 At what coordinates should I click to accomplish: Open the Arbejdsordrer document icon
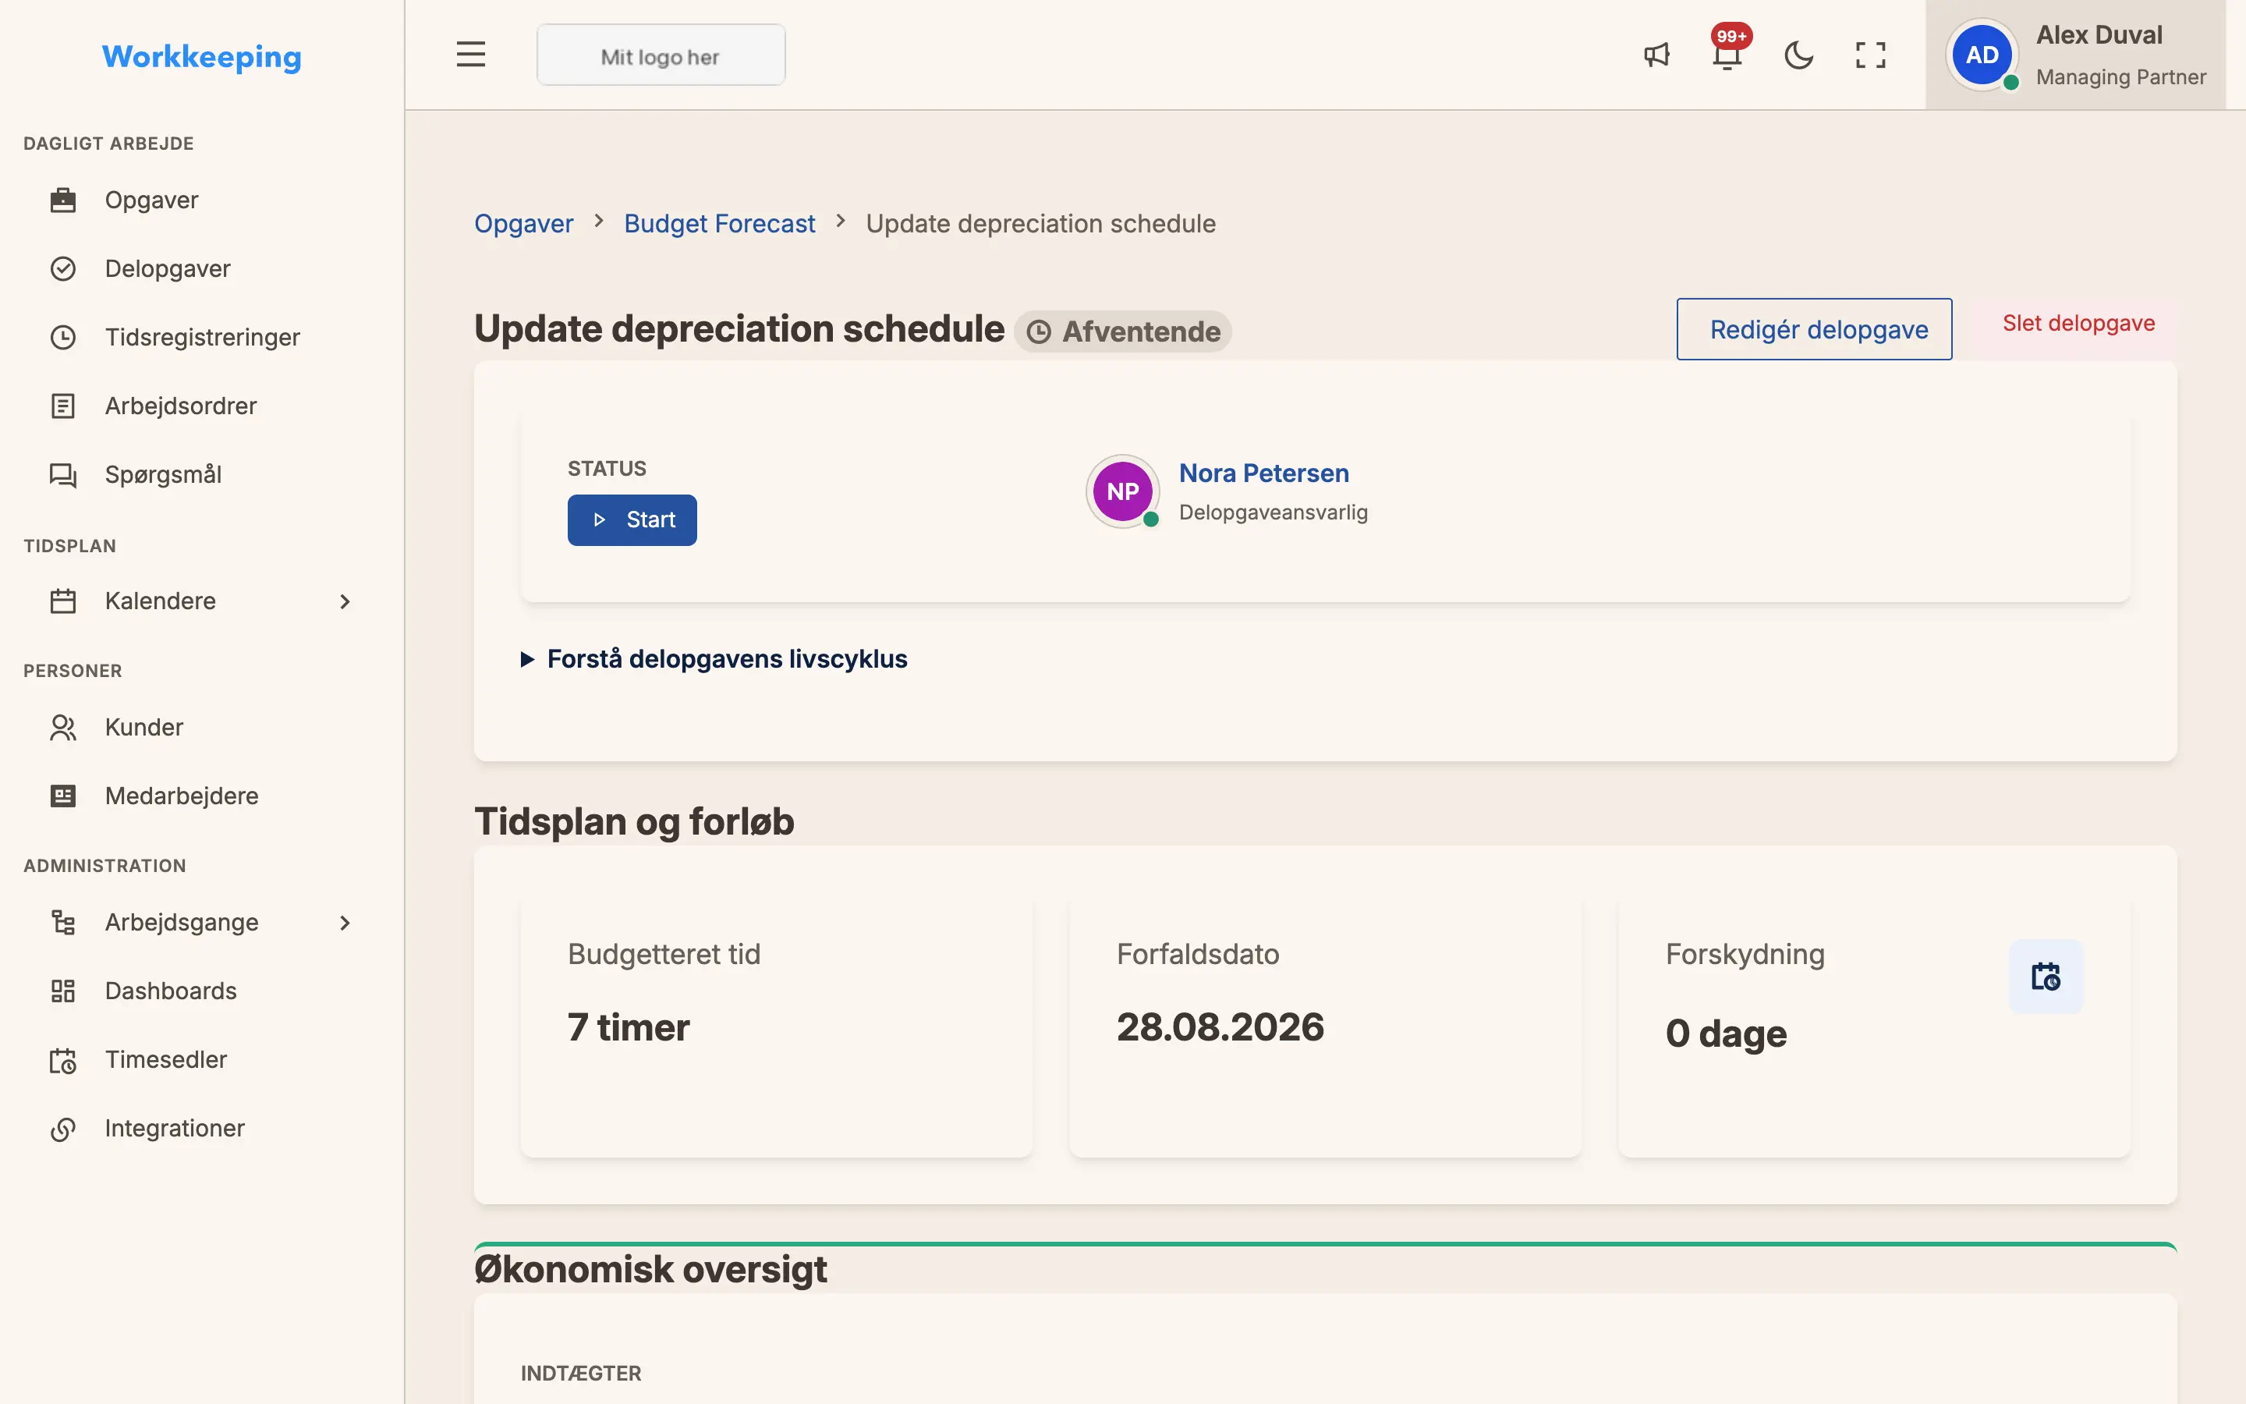pos(63,406)
